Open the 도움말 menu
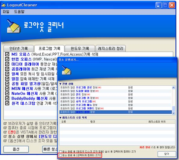This screenshot has width=179, height=160. pos(19,11)
